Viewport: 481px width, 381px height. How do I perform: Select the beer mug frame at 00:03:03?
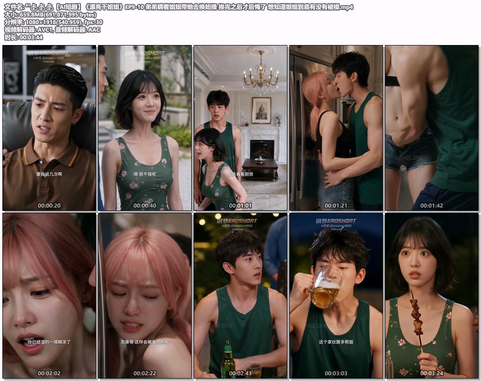336,296
